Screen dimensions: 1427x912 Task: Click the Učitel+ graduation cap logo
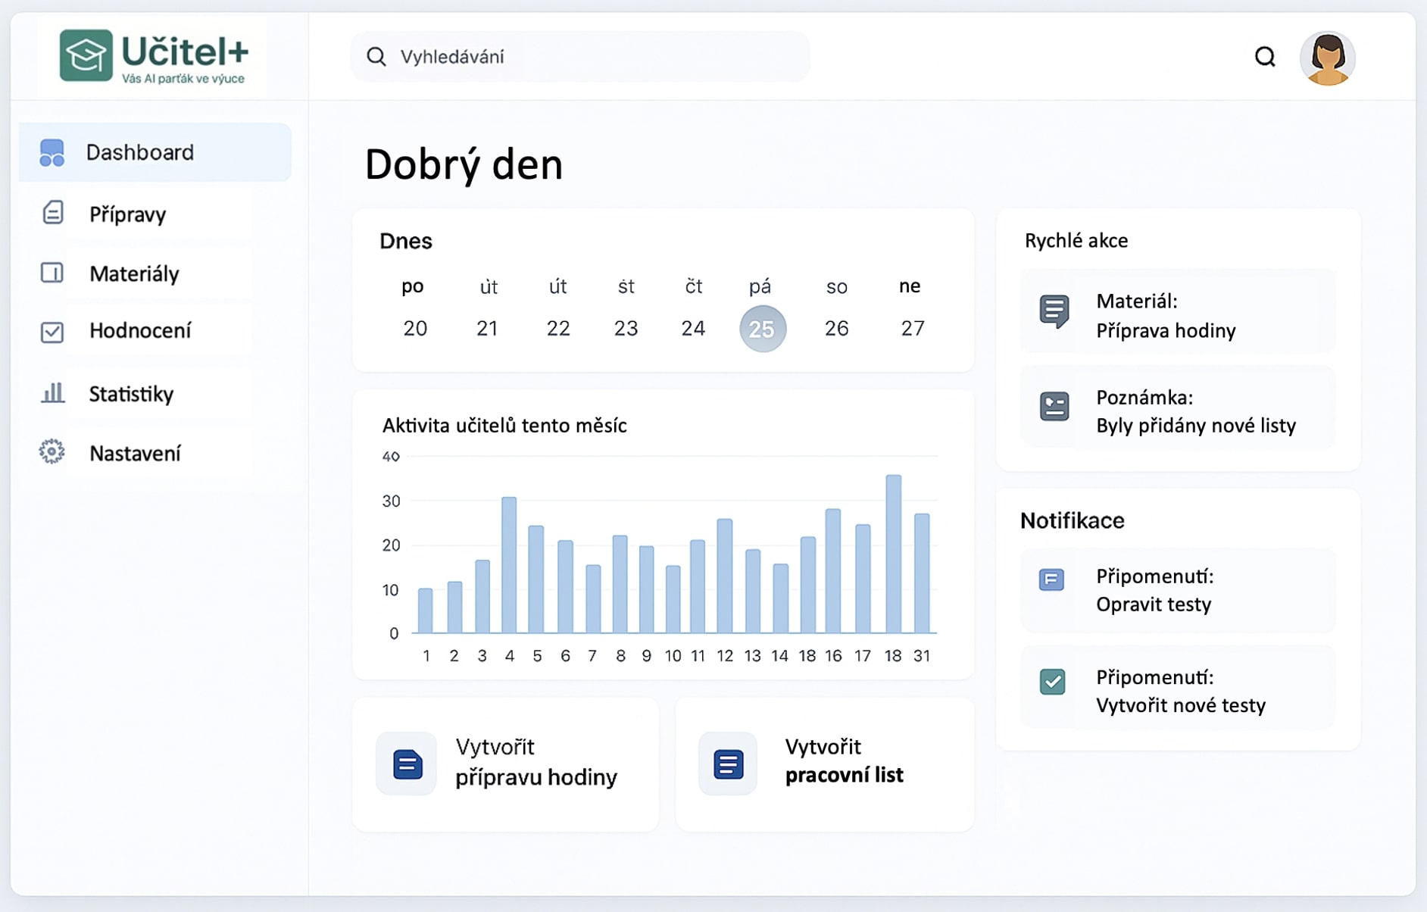click(x=86, y=55)
